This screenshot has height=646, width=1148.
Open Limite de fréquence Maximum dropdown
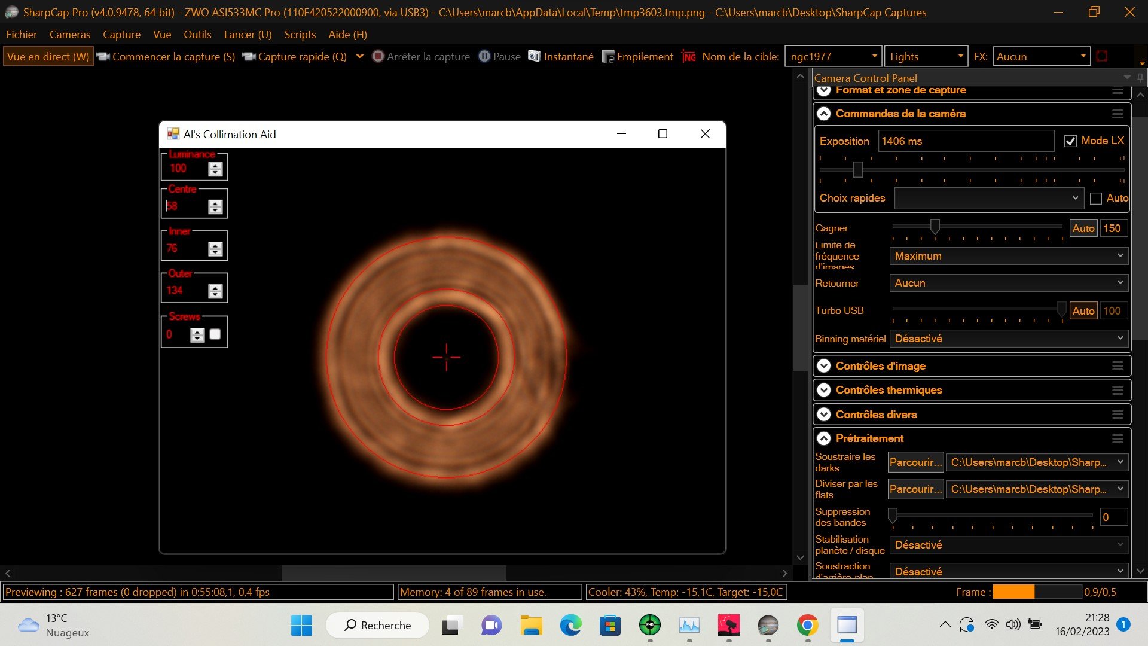[x=1009, y=256]
